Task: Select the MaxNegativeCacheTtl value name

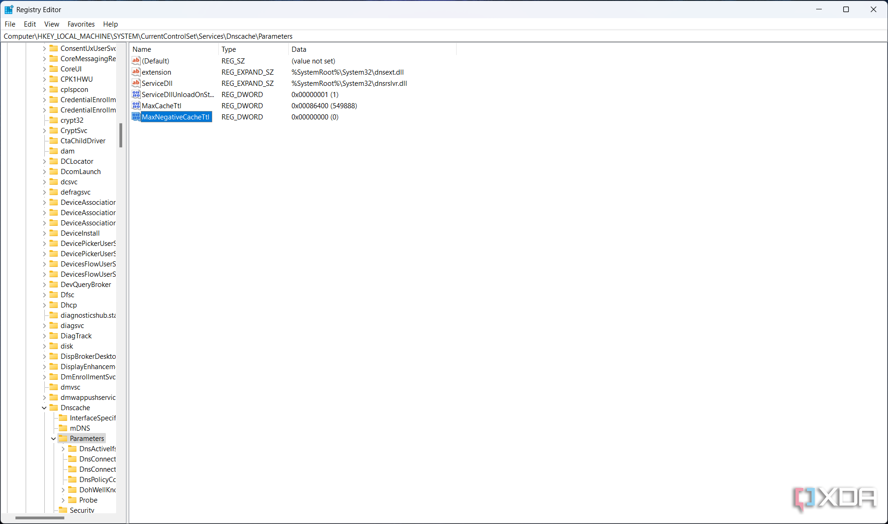Action: point(176,117)
